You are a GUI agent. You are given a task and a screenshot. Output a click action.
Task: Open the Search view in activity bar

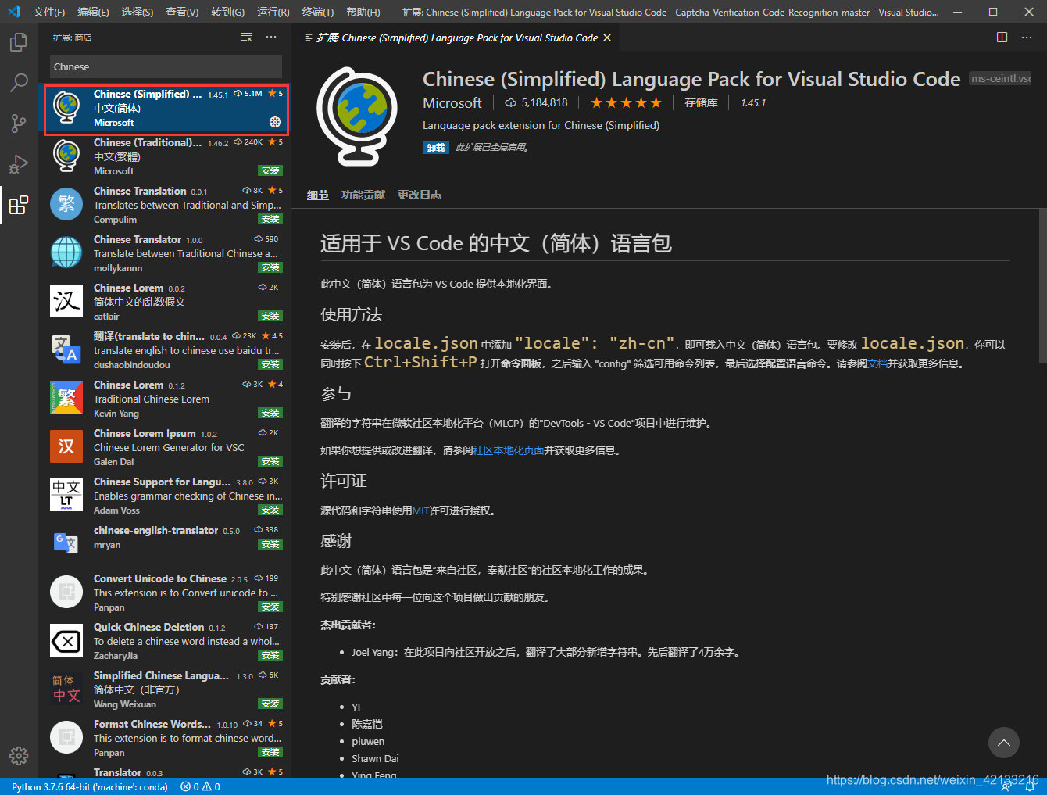pos(19,82)
